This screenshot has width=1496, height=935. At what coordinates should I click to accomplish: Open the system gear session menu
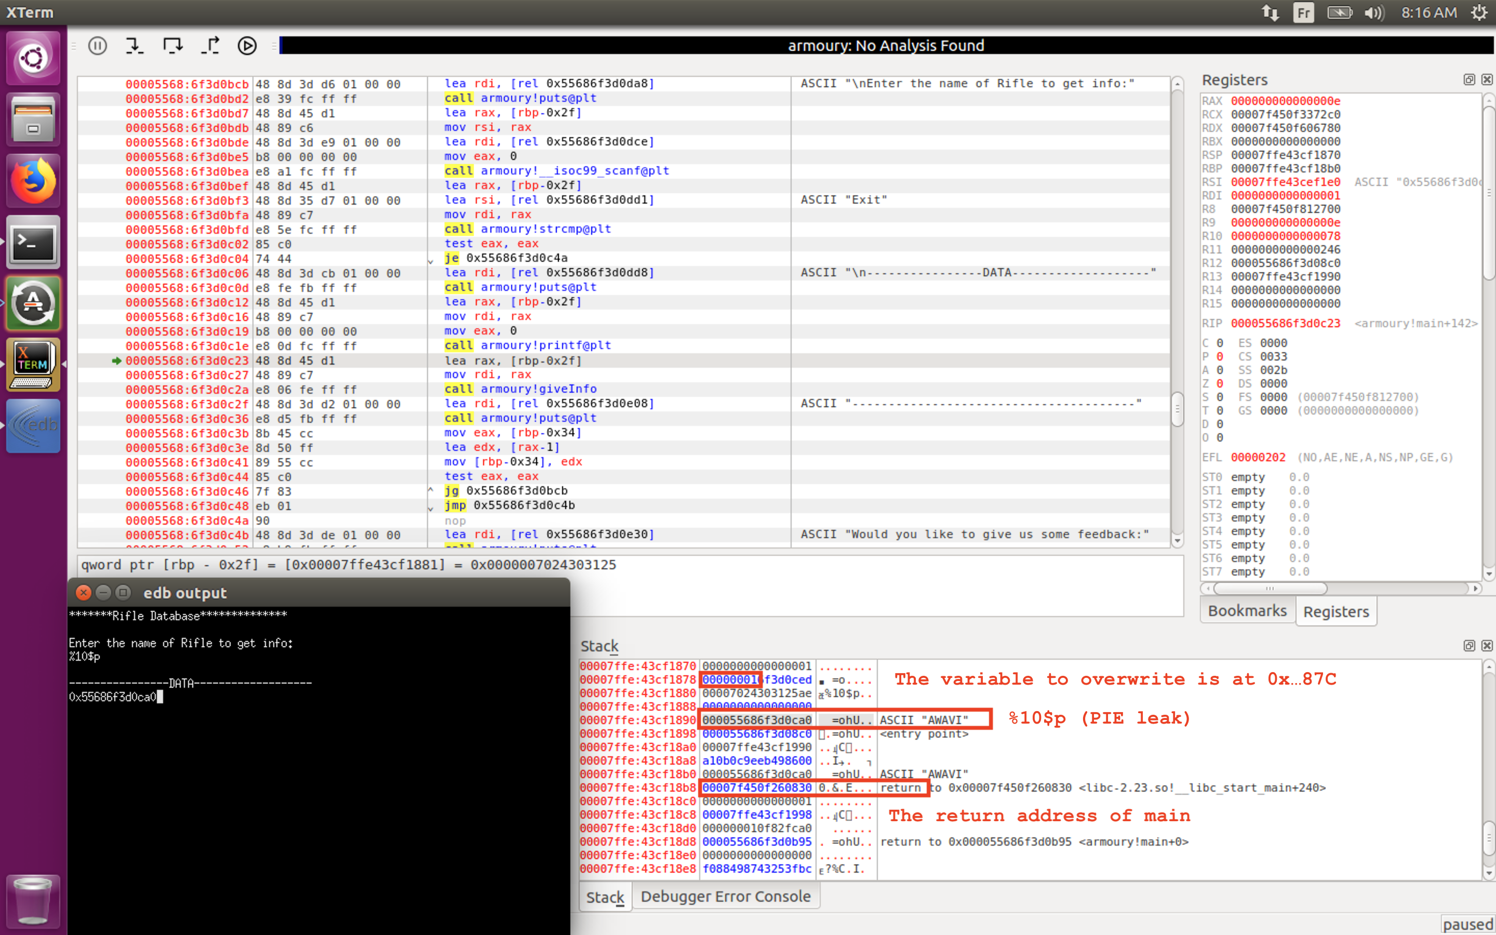coord(1479,12)
